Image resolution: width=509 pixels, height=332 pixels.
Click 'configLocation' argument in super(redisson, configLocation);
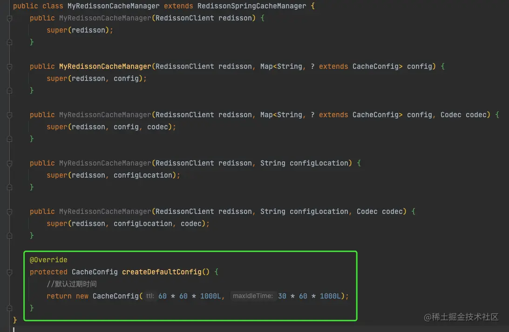[x=143, y=175]
